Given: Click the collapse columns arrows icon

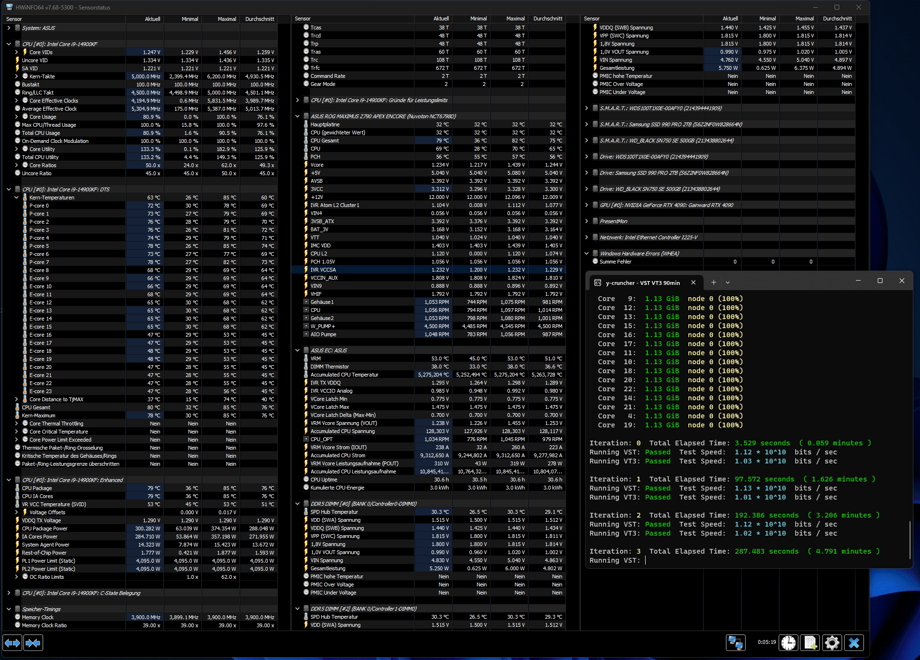Looking at the screenshot, I should point(33,643).
